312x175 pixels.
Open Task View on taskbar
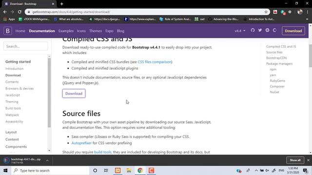[106, 171]
